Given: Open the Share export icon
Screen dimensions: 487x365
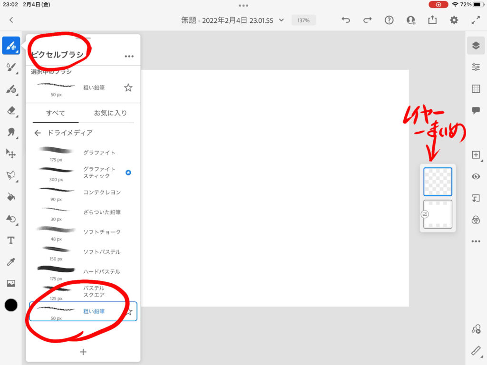Looking at the screenshot, I should pos(432,20).
